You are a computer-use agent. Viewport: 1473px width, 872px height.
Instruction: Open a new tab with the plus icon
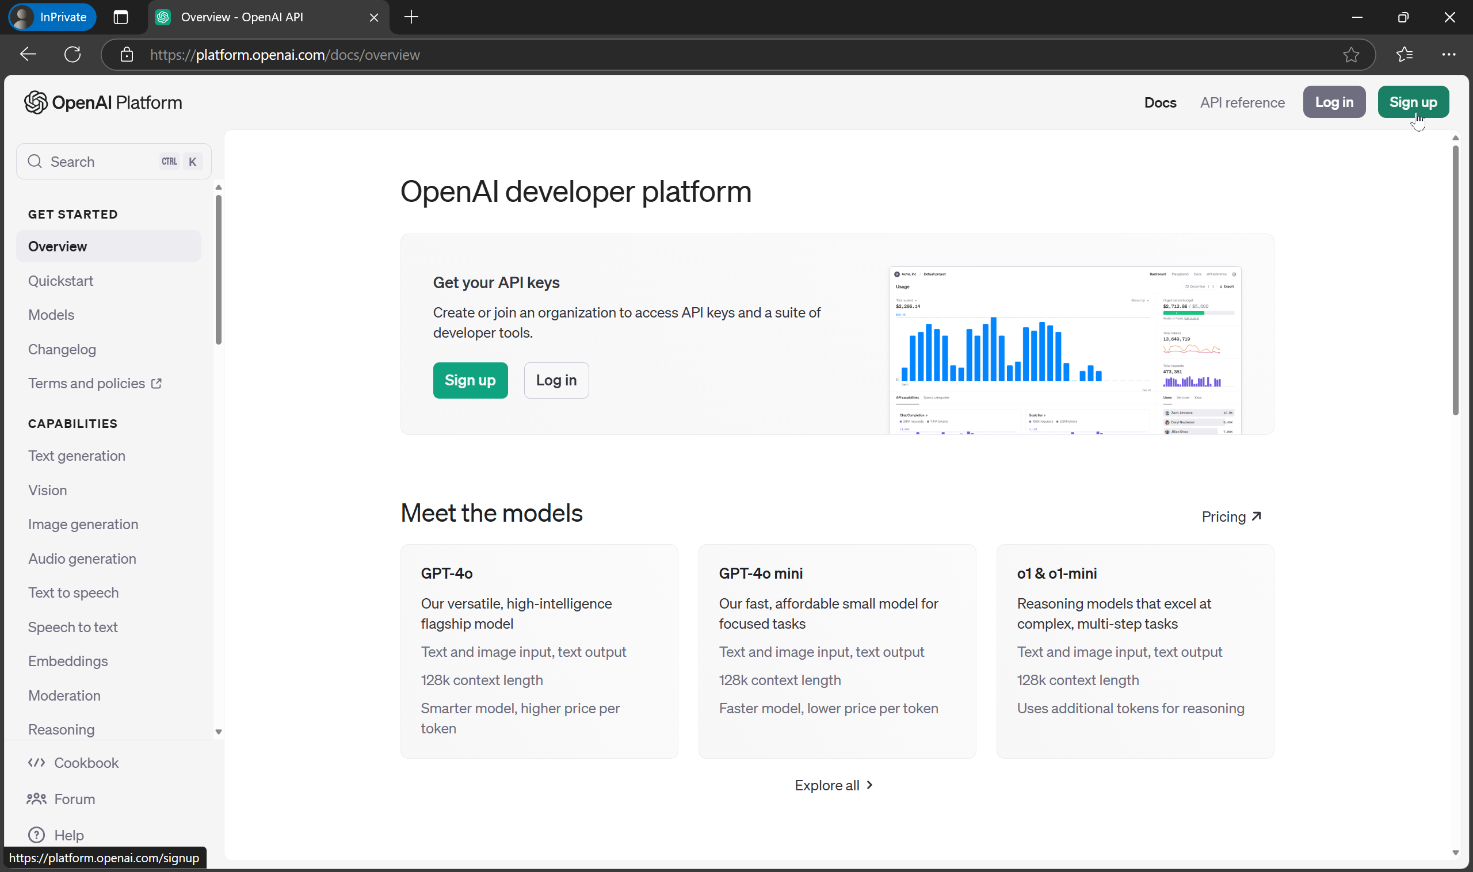pyautogui.click(x=410, y=17)
